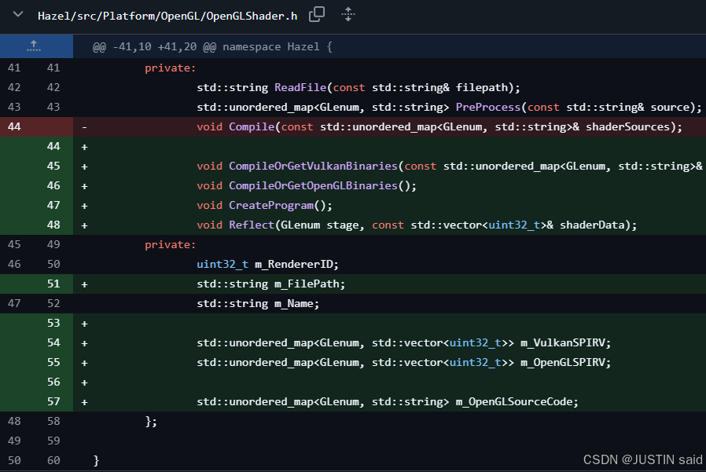Open the Hazel/src/Platform/OpenGL/OpenGLShader.h file link
This screenshot has width=706, height=472.
pos(167,15)
